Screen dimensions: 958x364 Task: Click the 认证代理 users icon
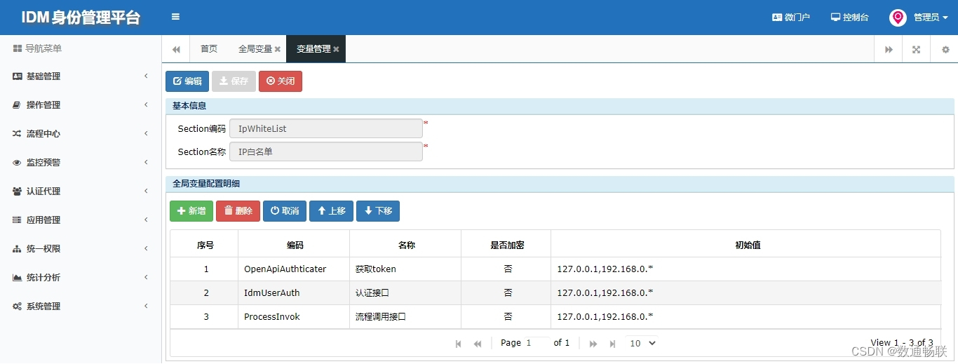click(18, 191)
